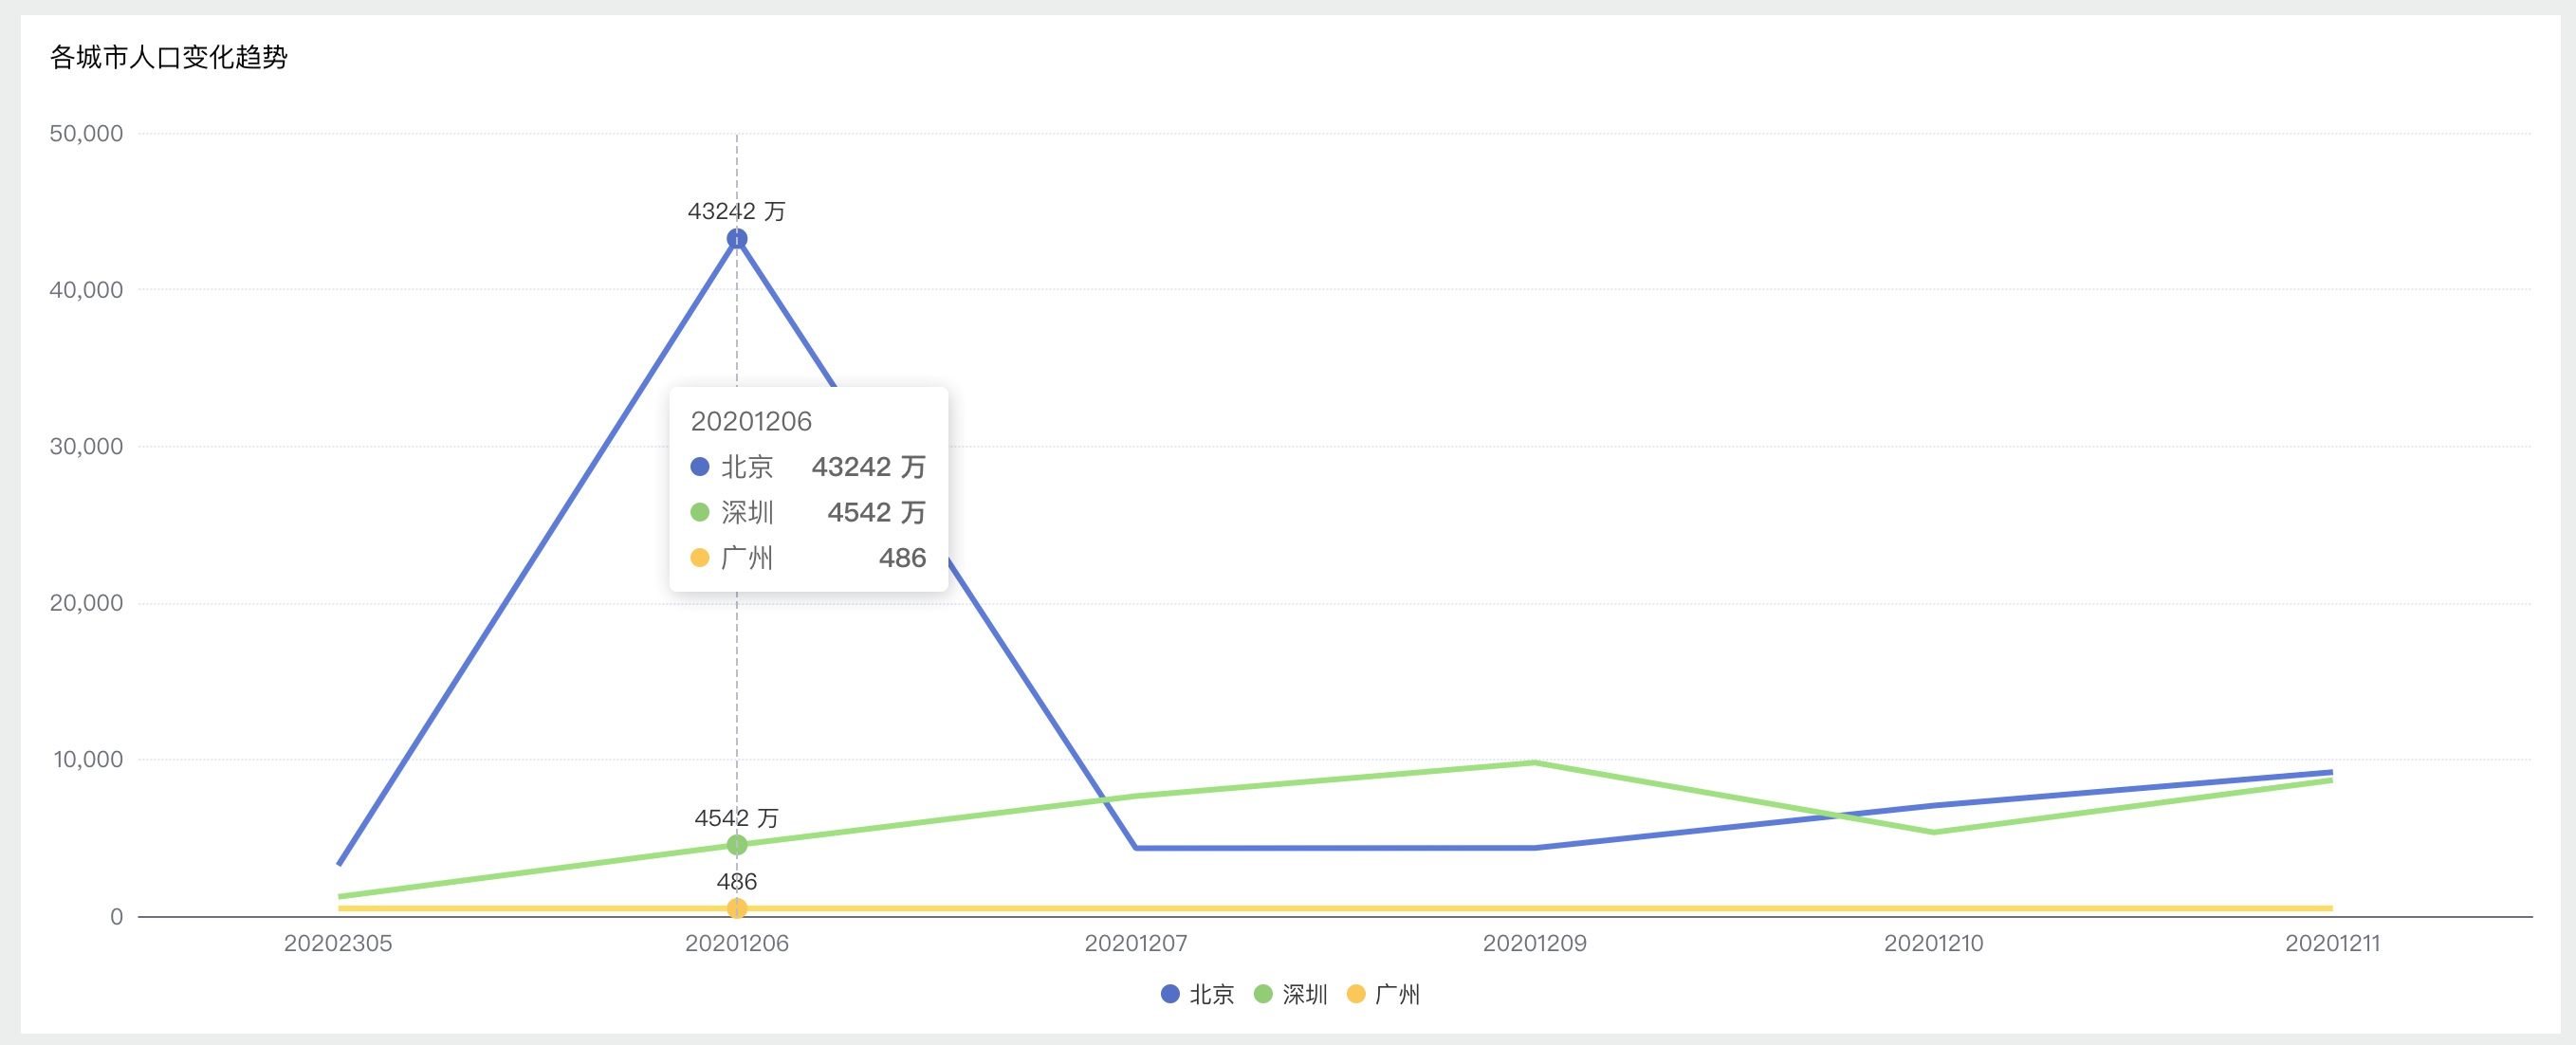Select the 20201209 x-axis label

(x=1534, y=943)
